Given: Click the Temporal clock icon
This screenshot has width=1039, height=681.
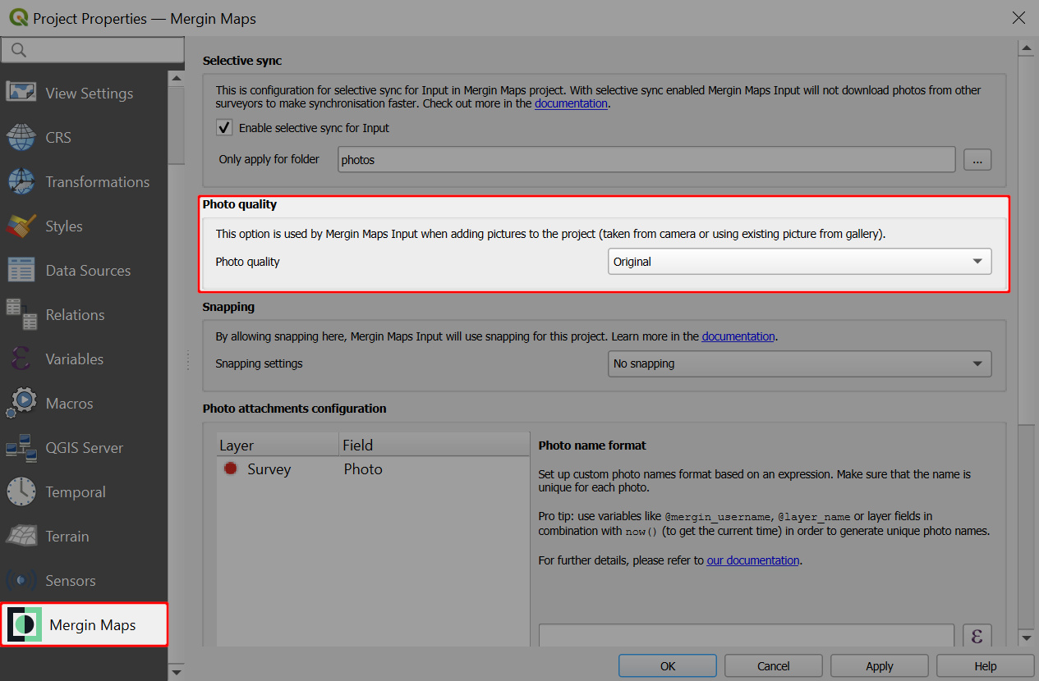Looking at the screenshot, I should (21, 491).
